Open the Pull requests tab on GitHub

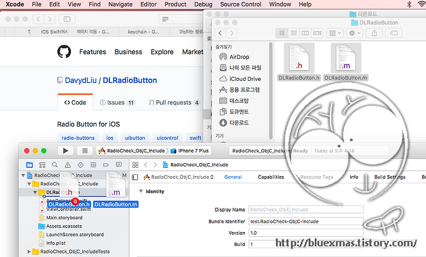(174, 103)
